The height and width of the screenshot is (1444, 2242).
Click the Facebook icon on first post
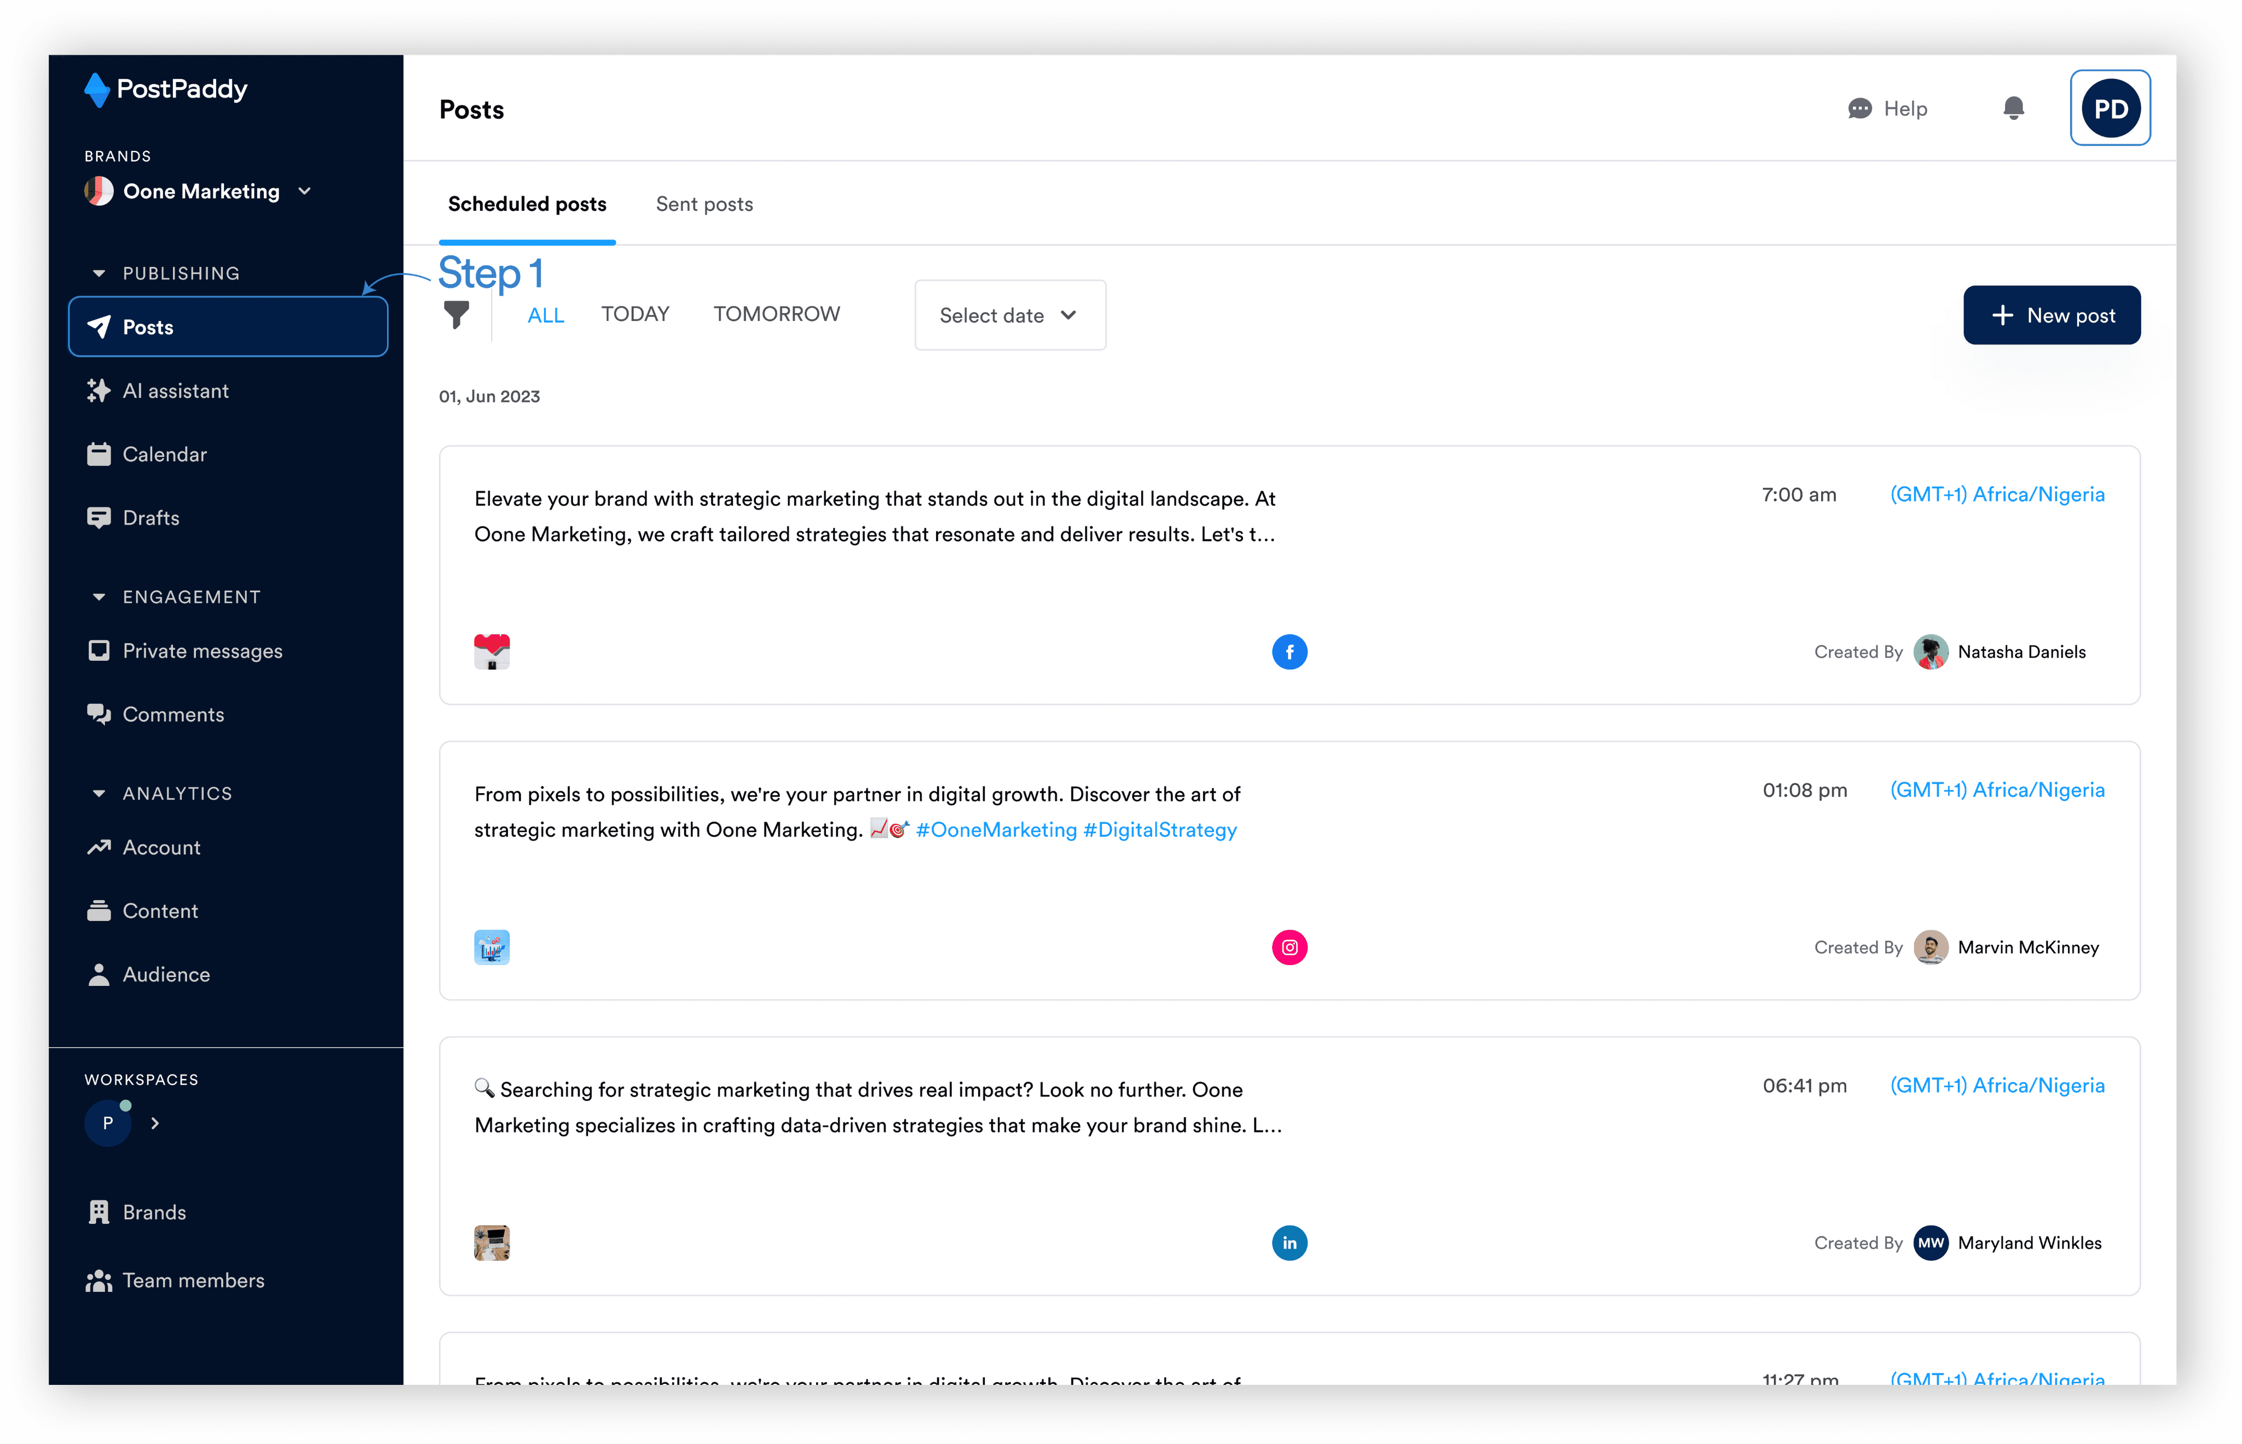pyautogui.click(x=1289, y=652)
